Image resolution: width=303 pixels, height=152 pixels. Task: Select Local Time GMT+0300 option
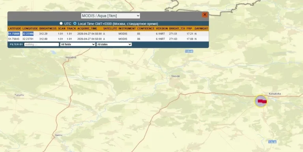coord(75,23)
